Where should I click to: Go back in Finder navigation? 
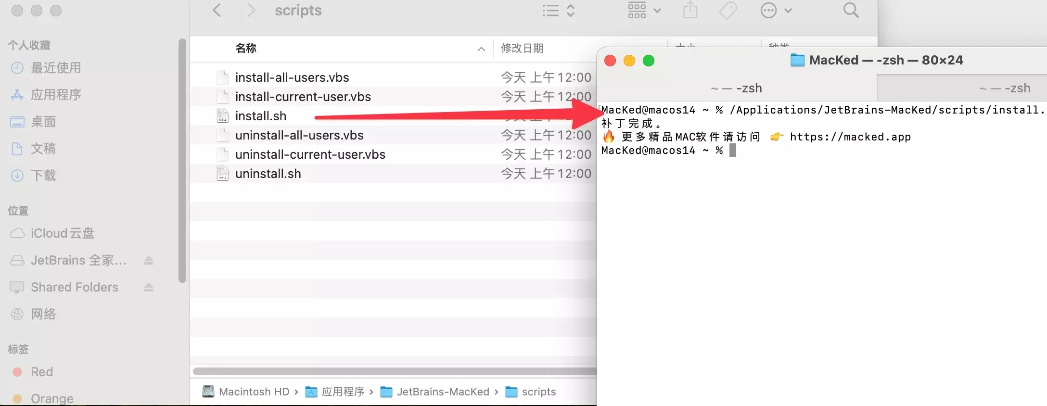217,10
